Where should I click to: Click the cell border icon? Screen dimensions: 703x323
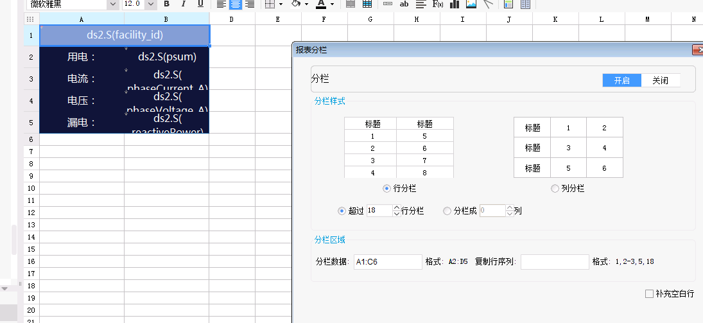270,4
